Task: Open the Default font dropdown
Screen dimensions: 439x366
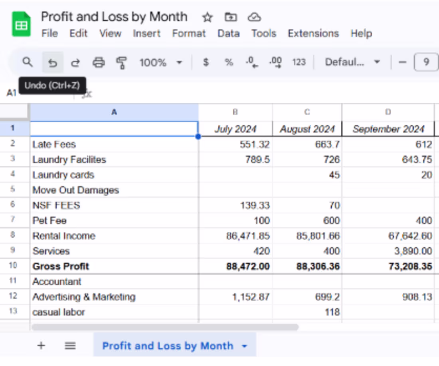Action: pos(351,62)
